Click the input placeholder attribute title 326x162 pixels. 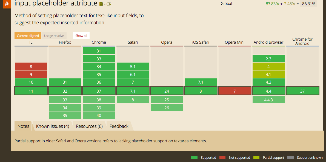pyautogui.click(x=56, y=3)
